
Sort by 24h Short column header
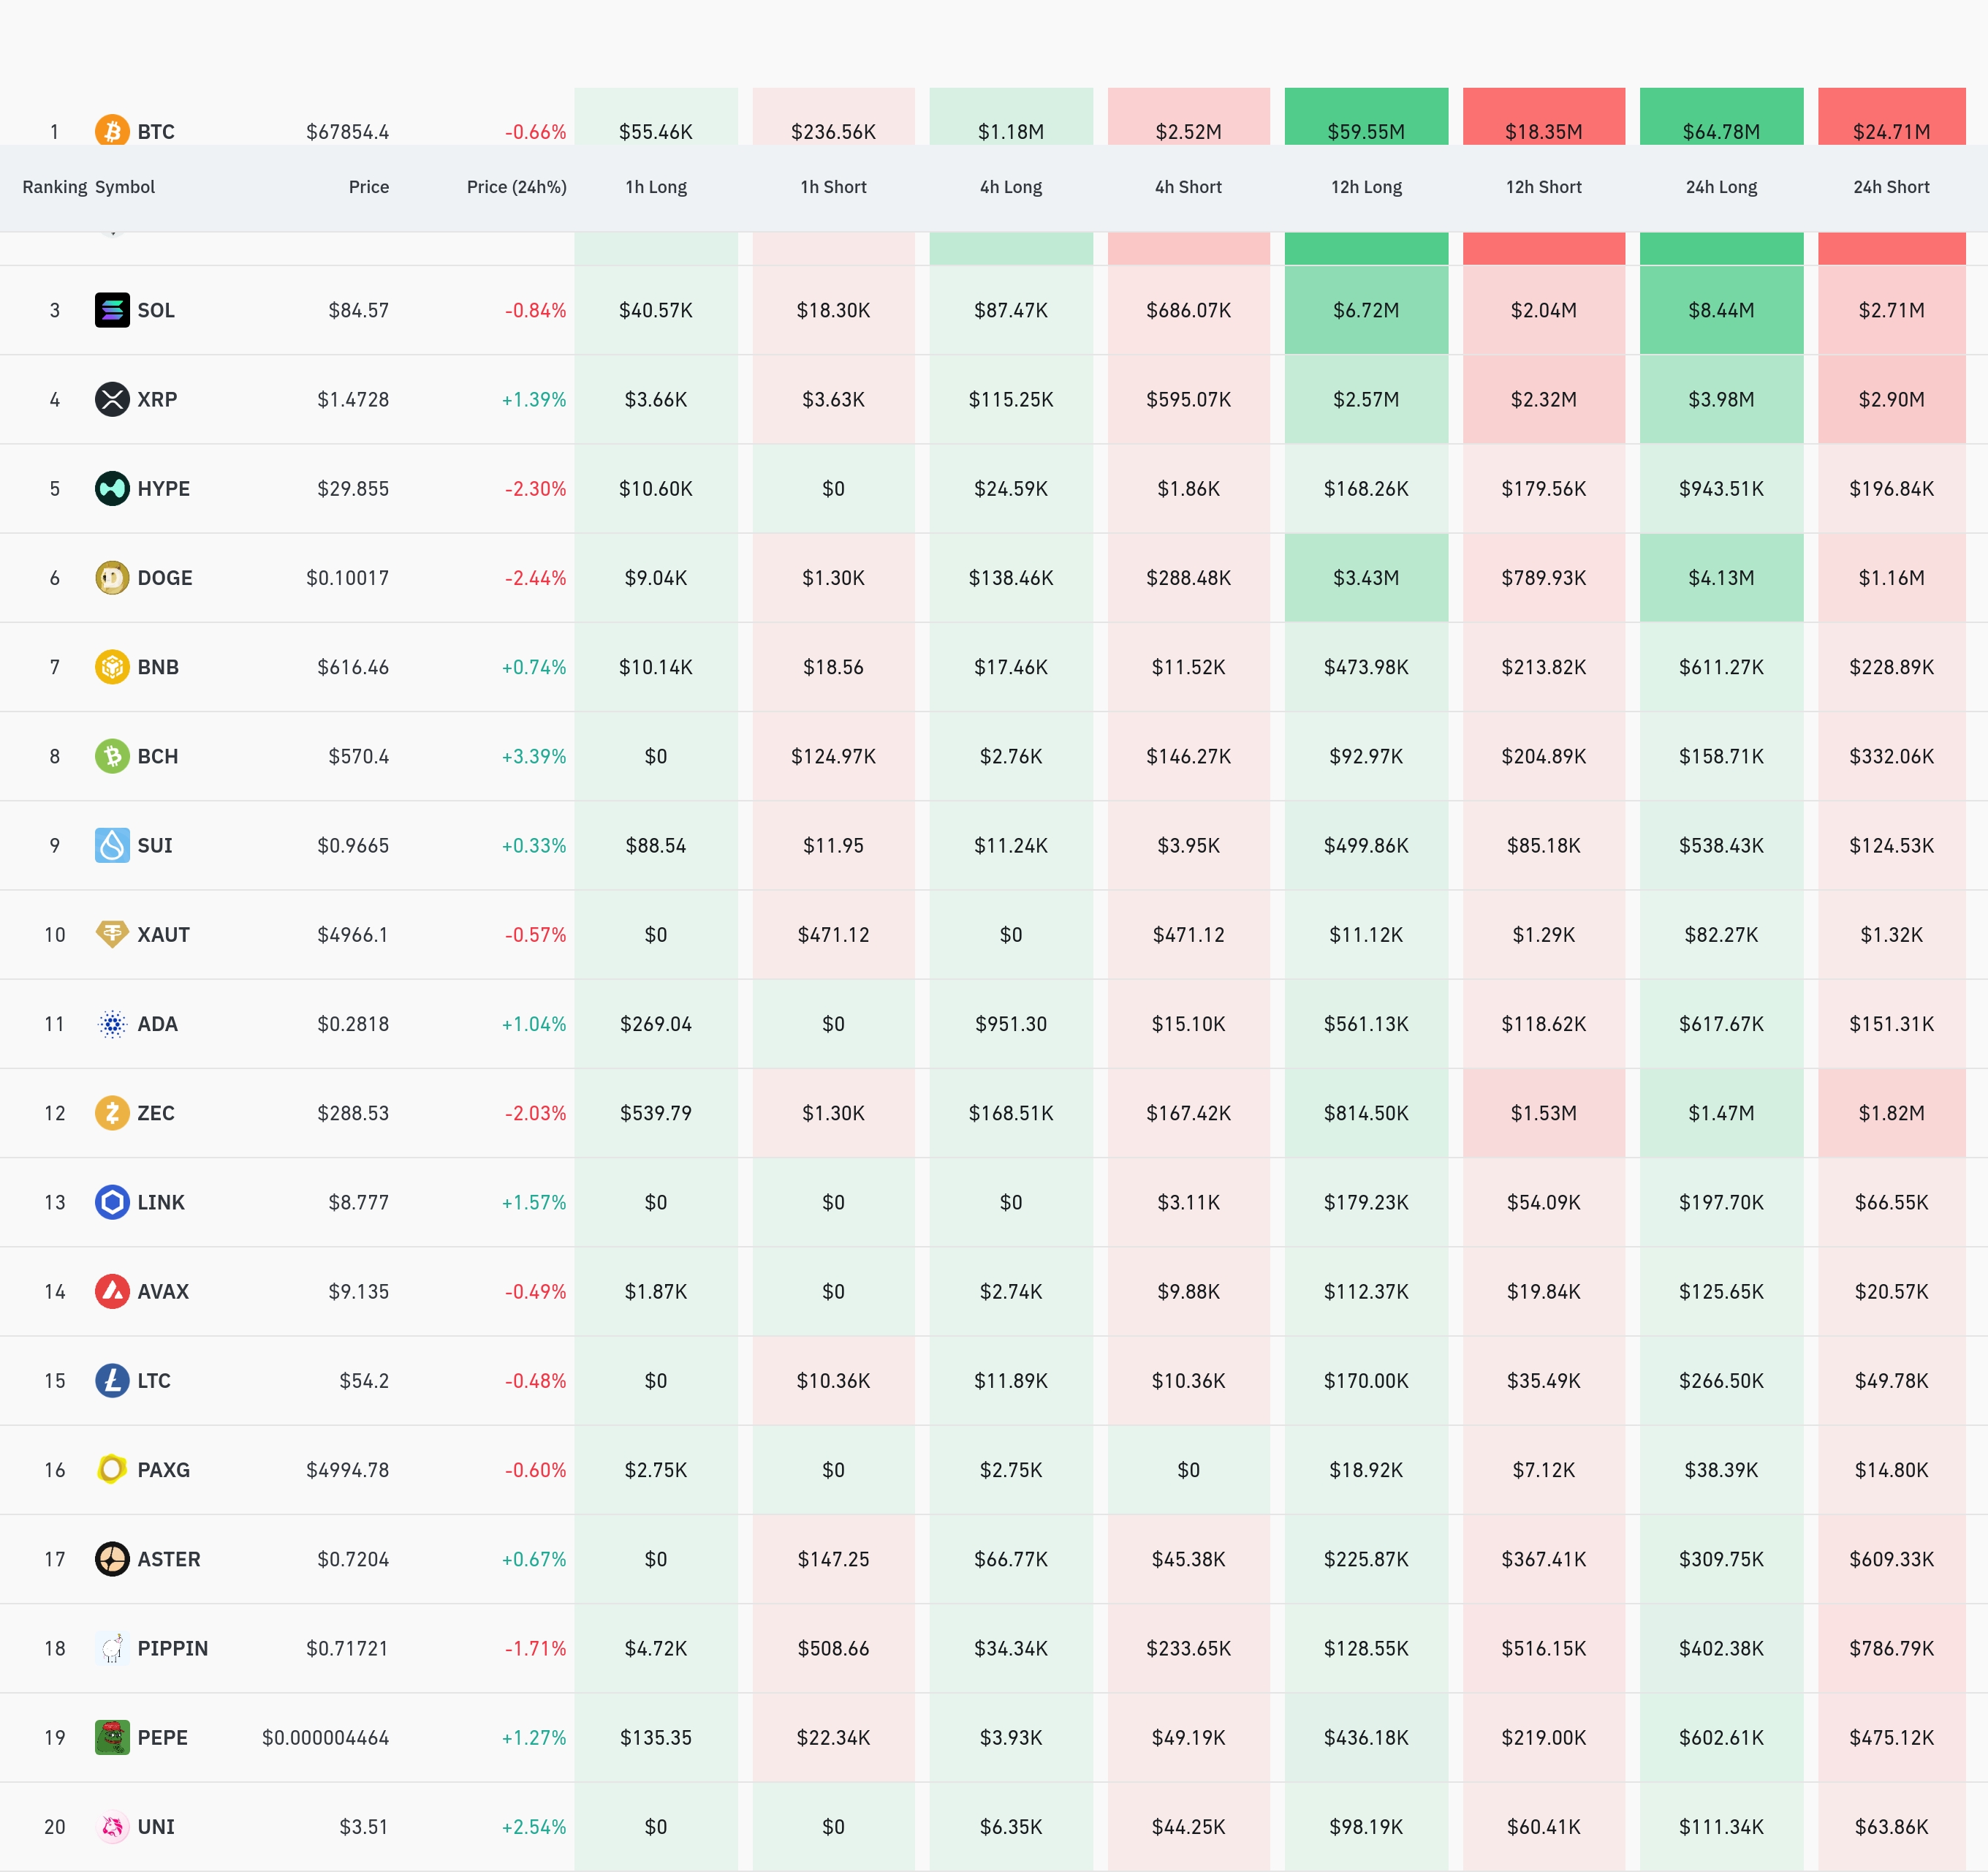pos(1890,187)
